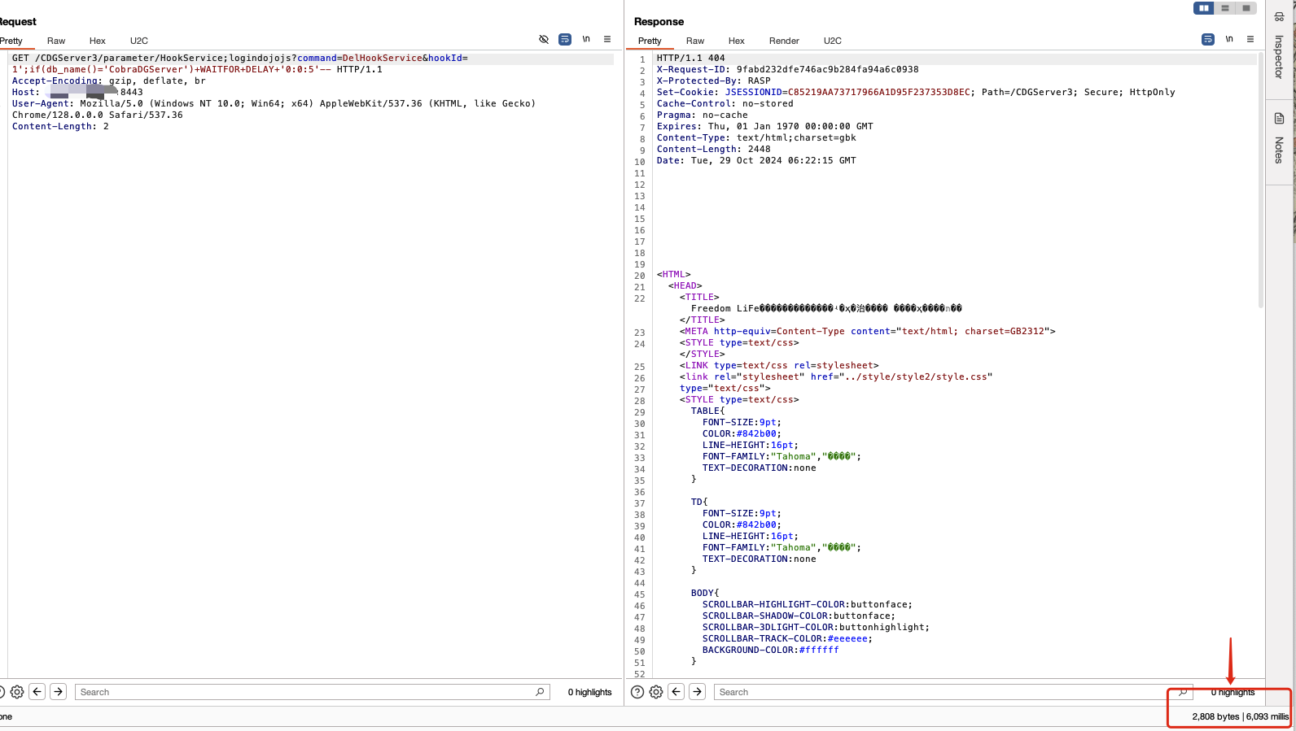Toggle hide non-printable characters eye icon in Request
Viewport: 1296px width, 731px height.
pyautogui.click(x=544, y=39)
